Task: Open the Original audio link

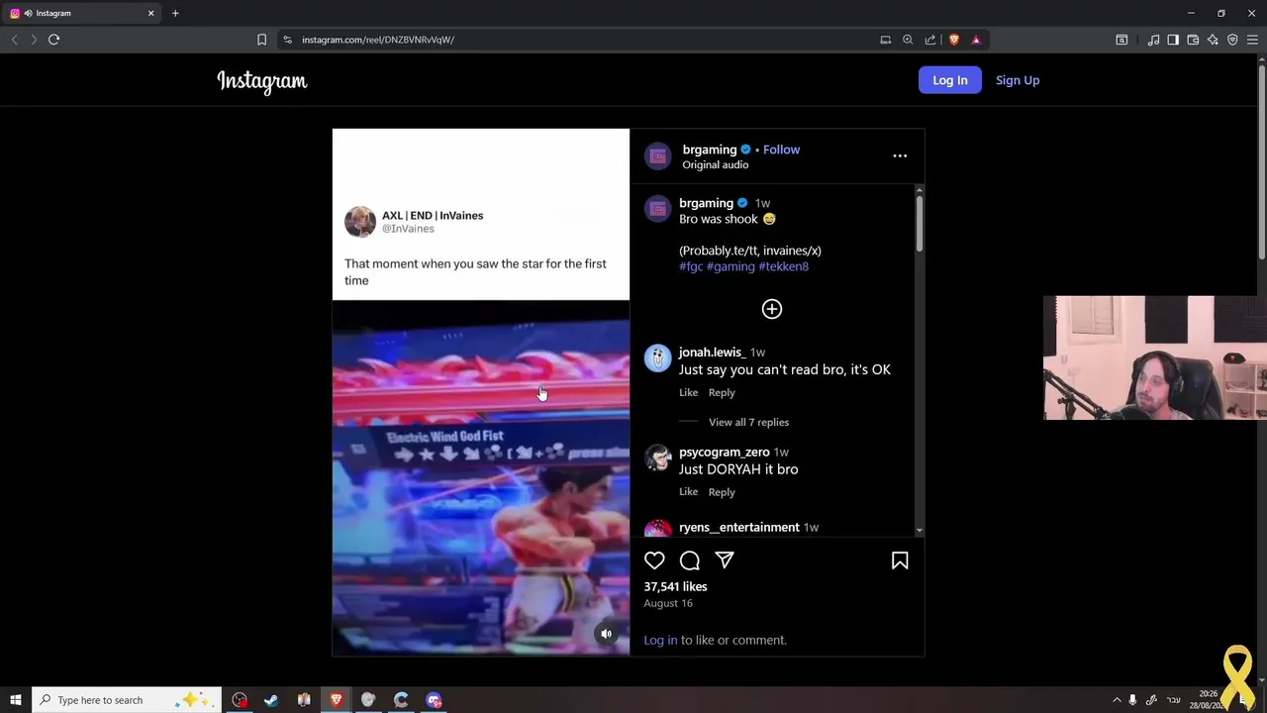Action: 716,165
